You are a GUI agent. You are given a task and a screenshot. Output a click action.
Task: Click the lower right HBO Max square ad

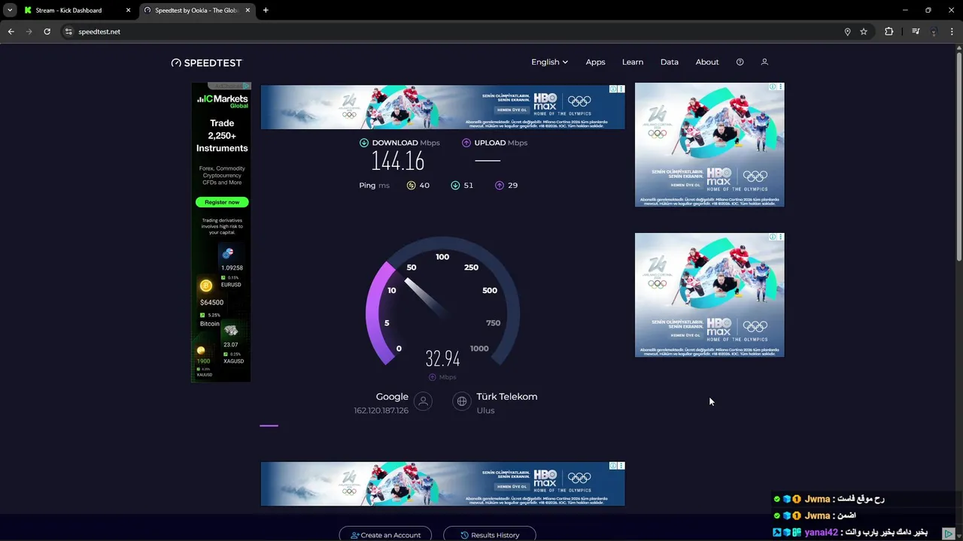[x=709, y=295]
